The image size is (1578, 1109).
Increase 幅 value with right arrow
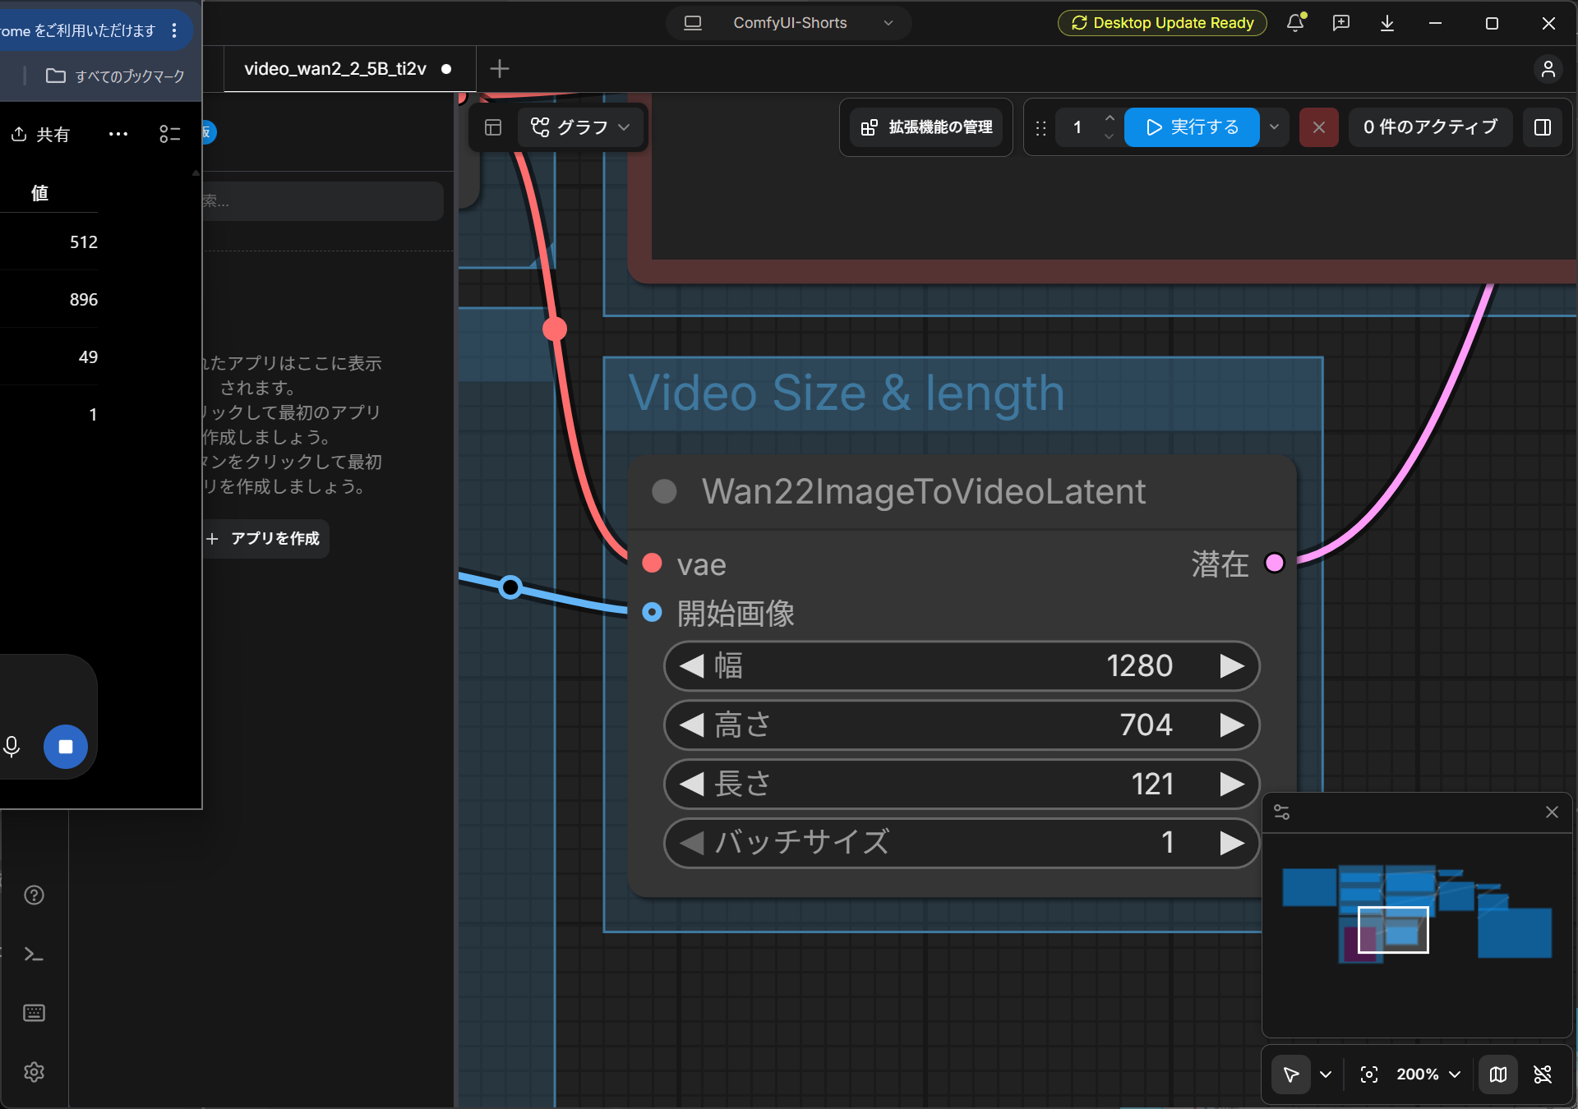point(1231,666)
